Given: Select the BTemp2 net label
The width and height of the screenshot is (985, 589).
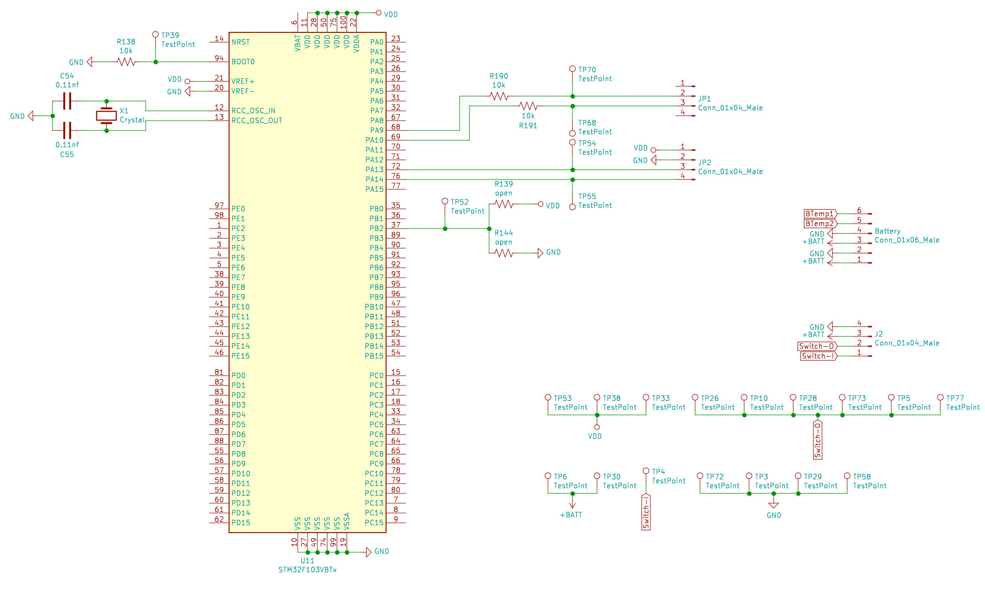Looking at the screenshot, I should pyautogui.click(x=820, y=224).
